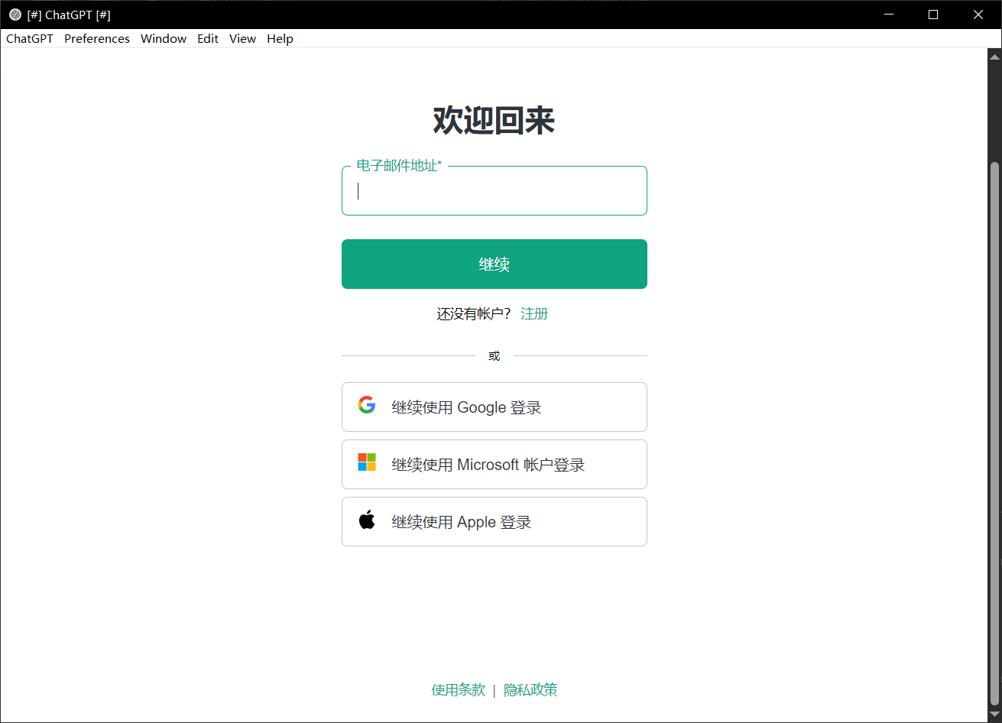Image resolution: width=1002 pixels, height=723 pixels.
Task: Click the green 继续 button
Action: point(495,264)
